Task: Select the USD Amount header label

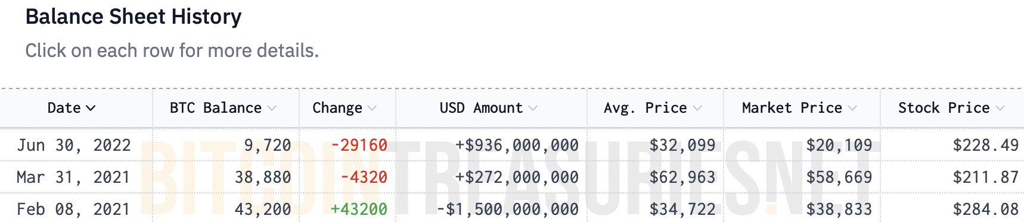Action: coord(481,108)
